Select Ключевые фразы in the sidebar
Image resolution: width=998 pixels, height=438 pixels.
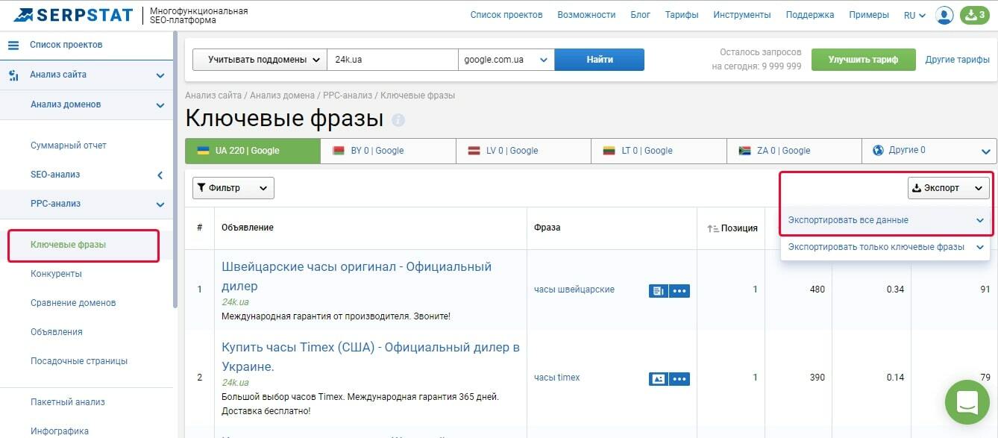68,245
